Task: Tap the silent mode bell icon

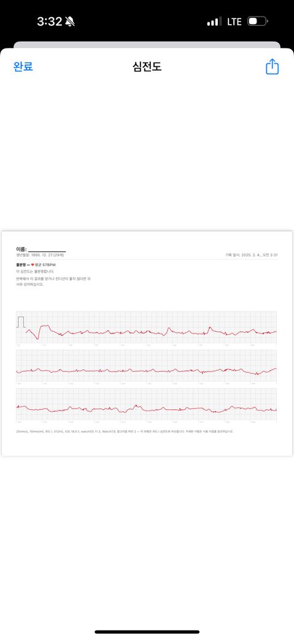Action: (70, 22)
